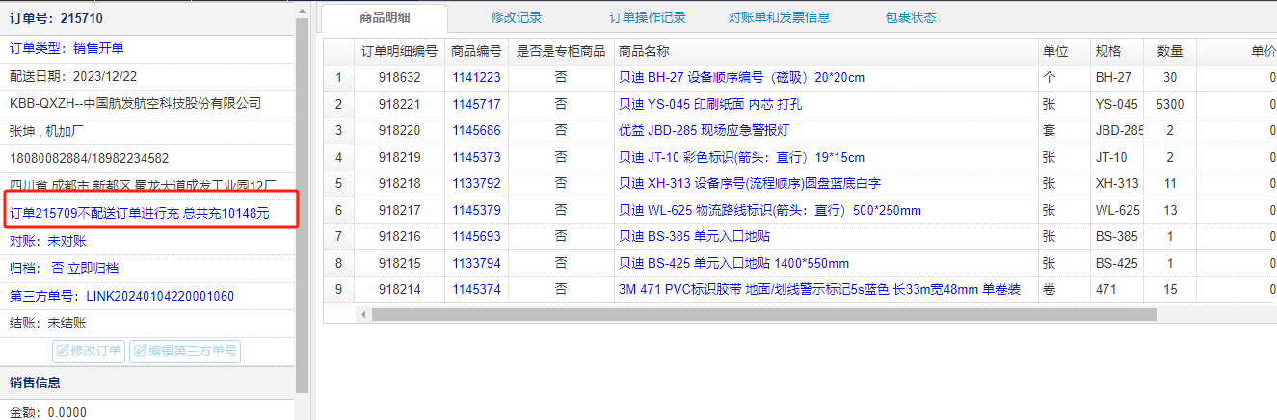Click the 订单明细编号 column header
1277x420 pixels.
[x=399, y=51]
